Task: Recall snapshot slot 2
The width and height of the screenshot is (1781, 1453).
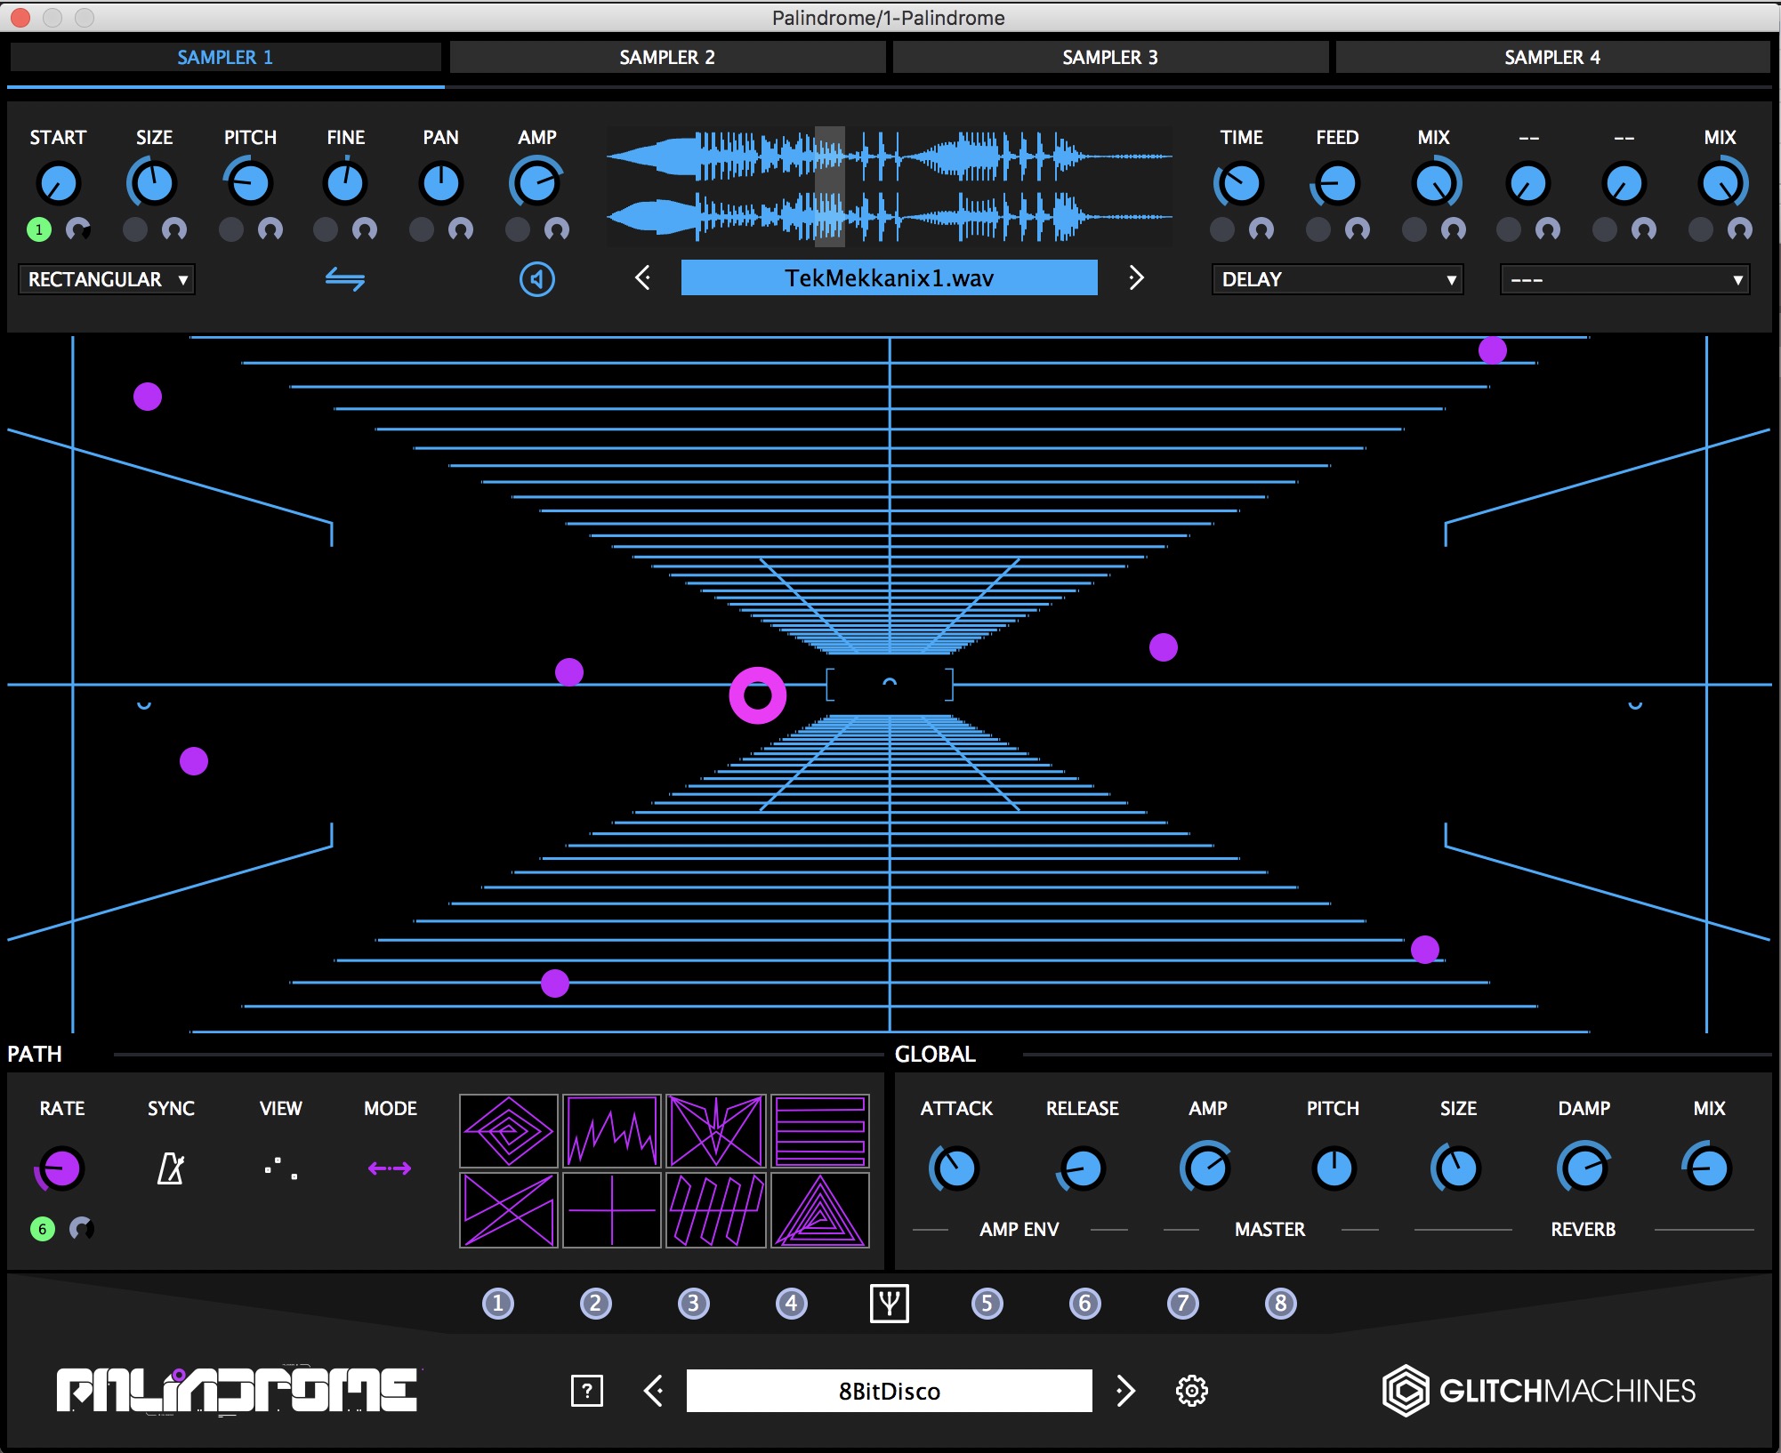Action: click(596, 1304)
